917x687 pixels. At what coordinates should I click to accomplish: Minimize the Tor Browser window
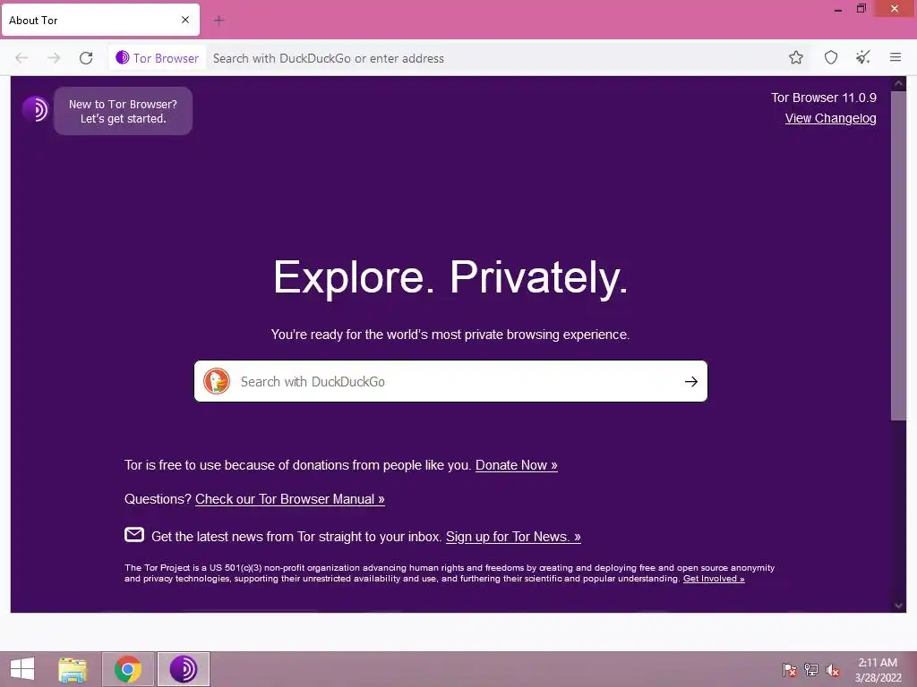point(838,9)
